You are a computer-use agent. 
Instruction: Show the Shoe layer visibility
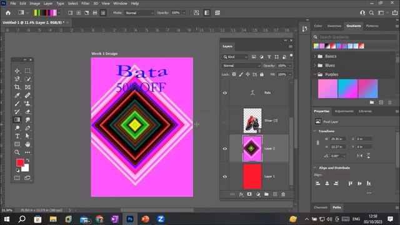pyautogui.click(x=225, y=121)
